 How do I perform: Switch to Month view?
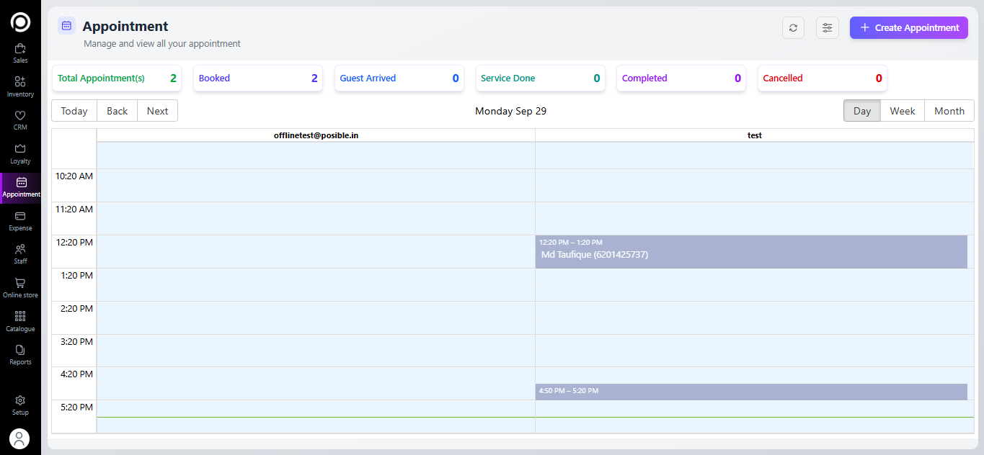(x=949, y=111)
